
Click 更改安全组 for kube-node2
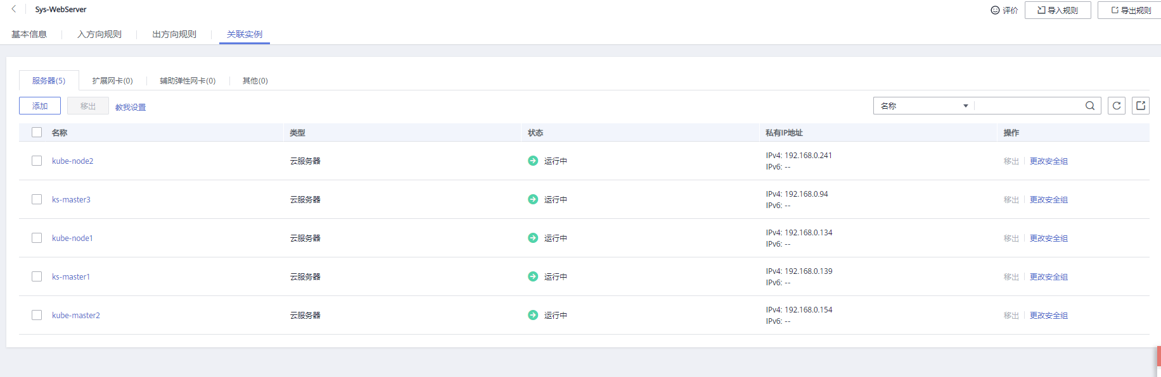[x=1049, y=161]
